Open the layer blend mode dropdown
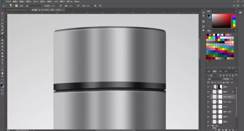Image resolution: width=244 pixels, height=131 pixels. (x=214, y=79)
